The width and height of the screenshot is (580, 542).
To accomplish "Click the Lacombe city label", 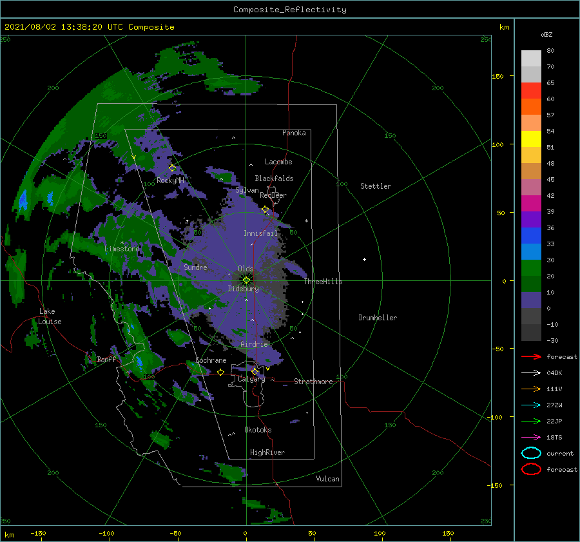I will [278, 162].
